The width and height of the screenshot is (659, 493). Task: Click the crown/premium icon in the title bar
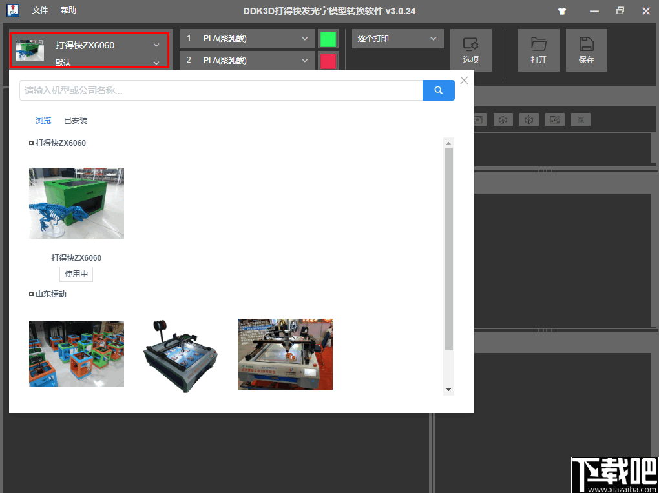[x=561, y=10]
